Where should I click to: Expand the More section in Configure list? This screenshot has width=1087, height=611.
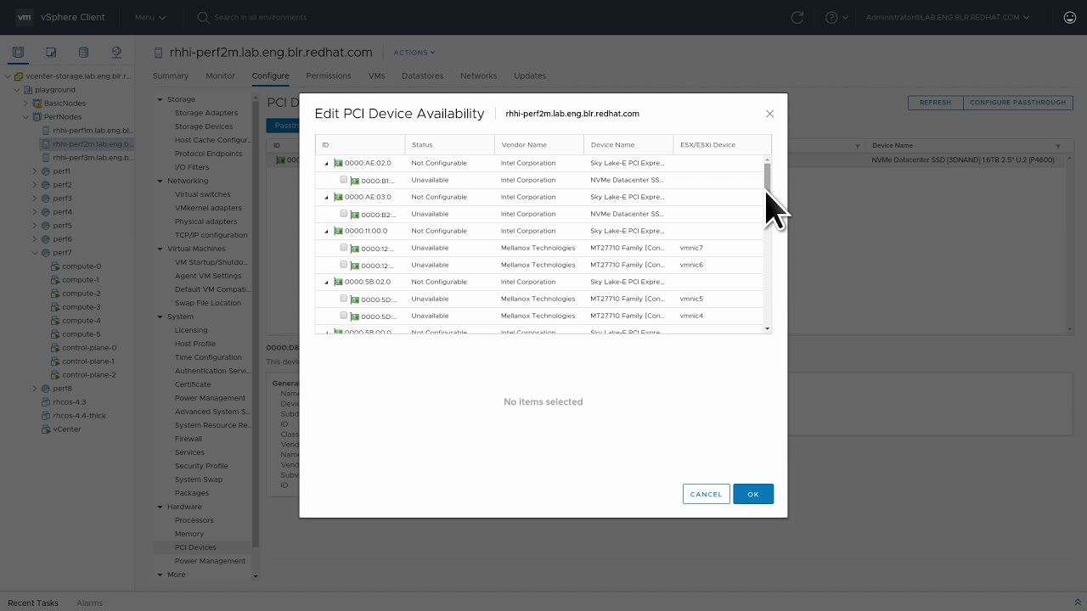160,575
